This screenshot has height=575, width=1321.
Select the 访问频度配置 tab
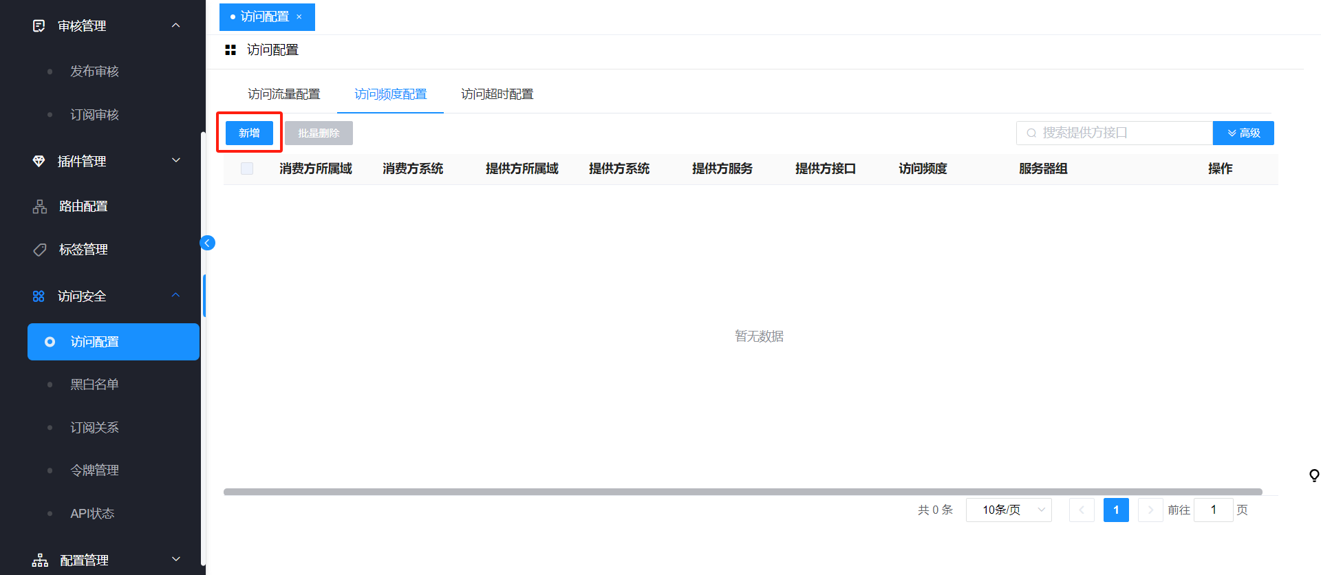(390, 94)
